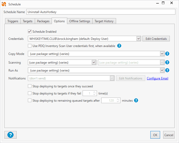Open help for the queued targets timeout
This screenshot has height=143, width=179.
pos(136,100)
